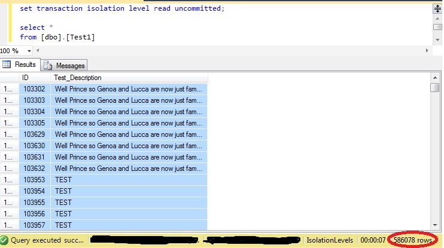The height and width of the screenshot is (248, 444).
Task: Click the Test_Description column header
Action: point(129,78)
